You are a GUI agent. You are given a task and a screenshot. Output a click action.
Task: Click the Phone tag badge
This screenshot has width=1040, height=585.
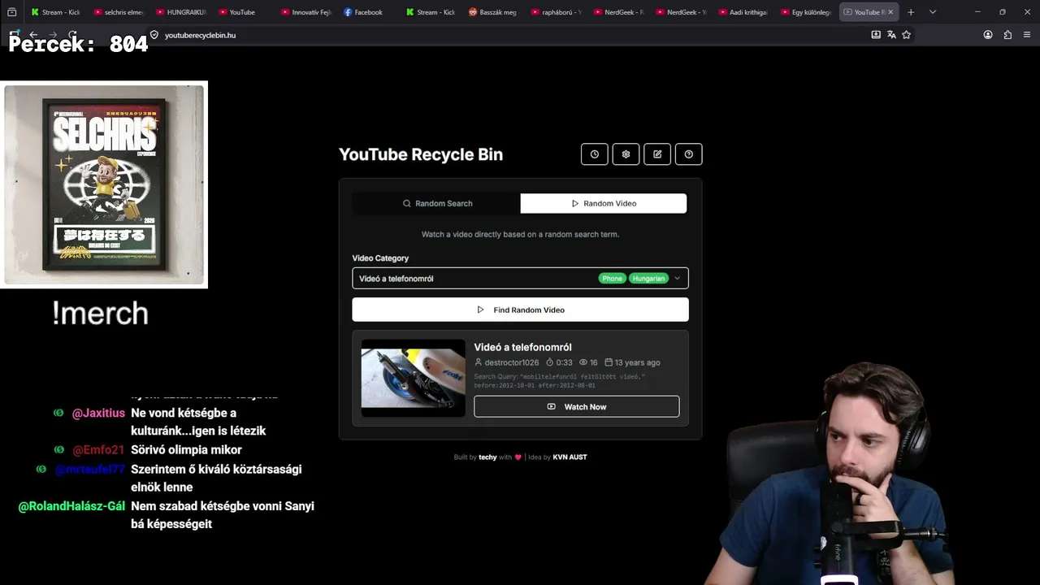(612, 278)
